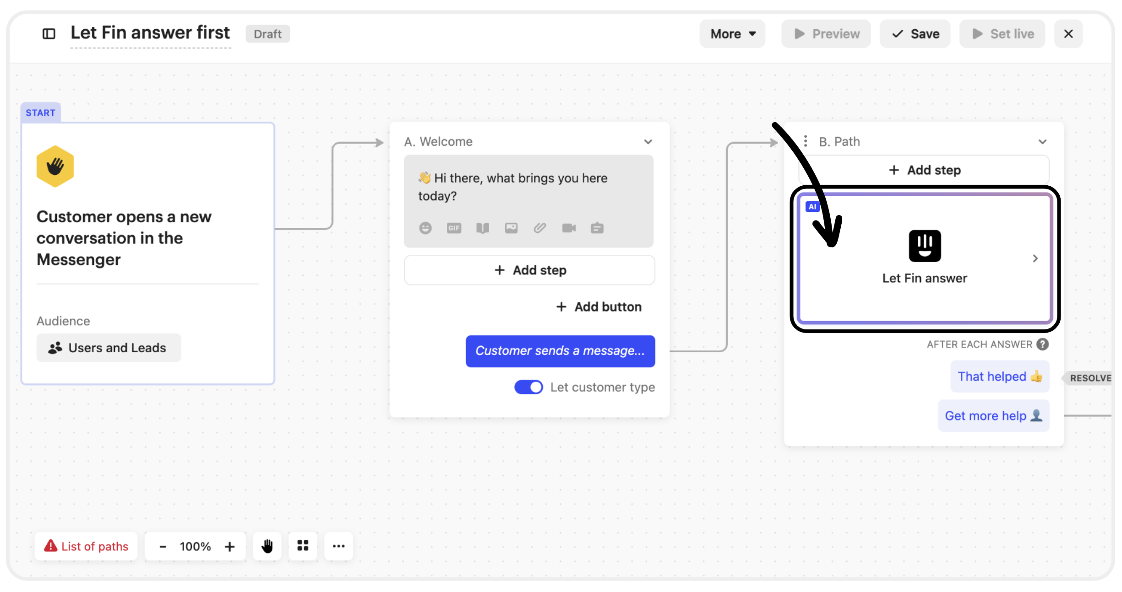Zoom in with the plus button
The height and width of the screenshot is (592, 1122).
(x=229, y=546)
